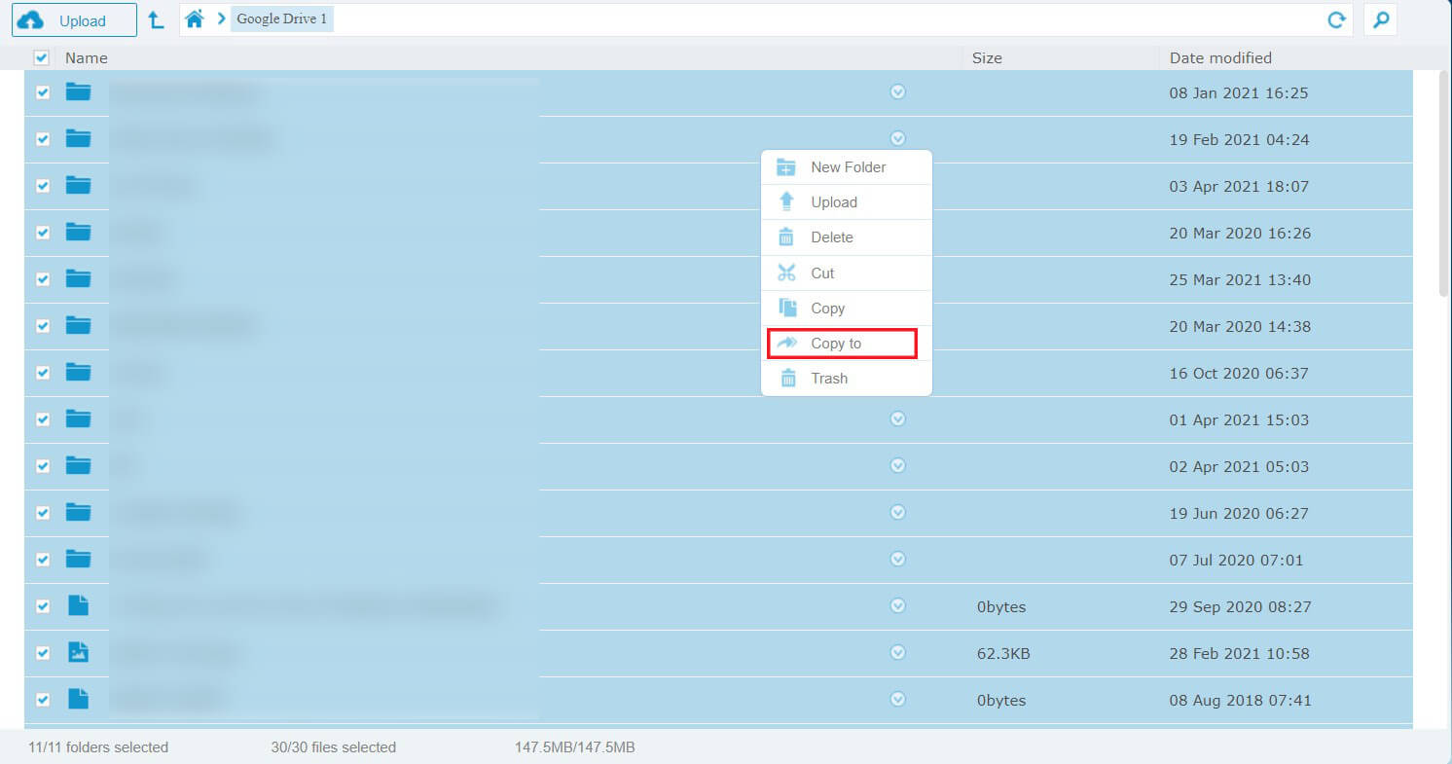
Task: Open the search magnifier icon
Action: (x=1380, y=19)
